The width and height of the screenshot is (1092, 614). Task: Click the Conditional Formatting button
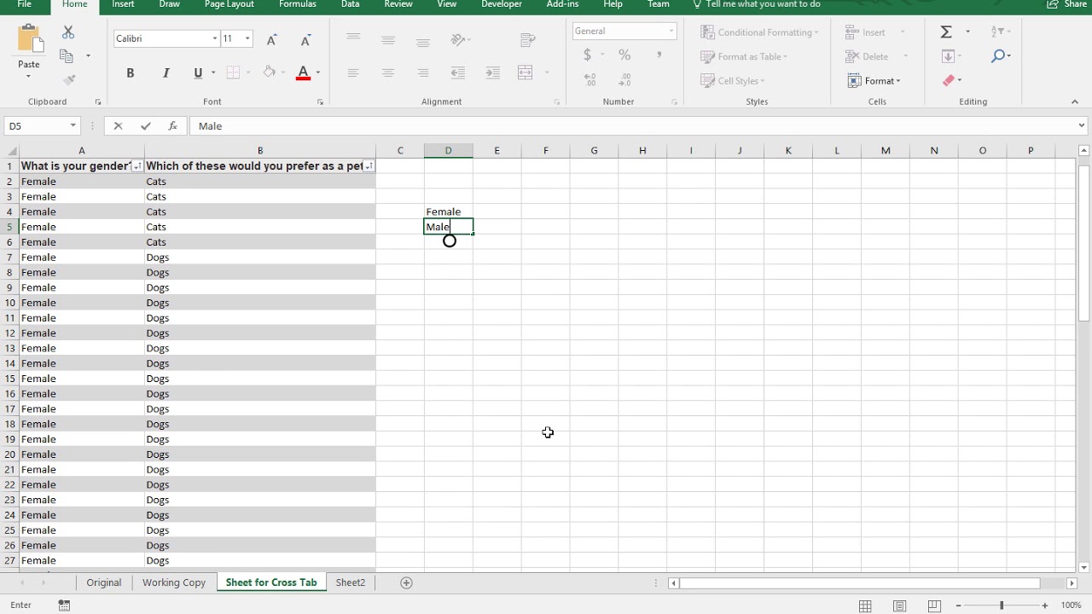(x=759, y=32)
